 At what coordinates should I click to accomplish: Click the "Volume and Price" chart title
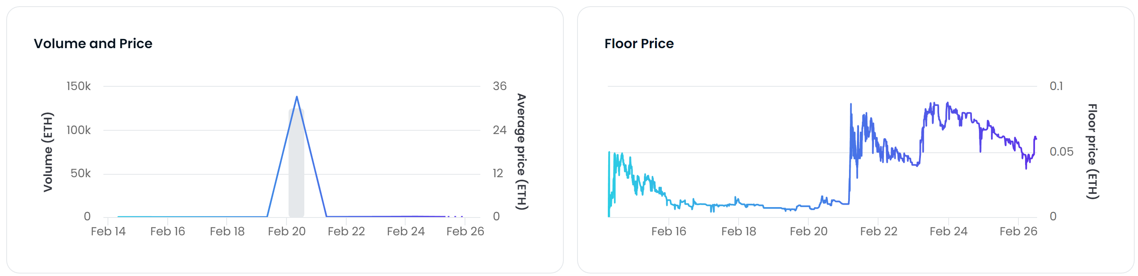93,44
